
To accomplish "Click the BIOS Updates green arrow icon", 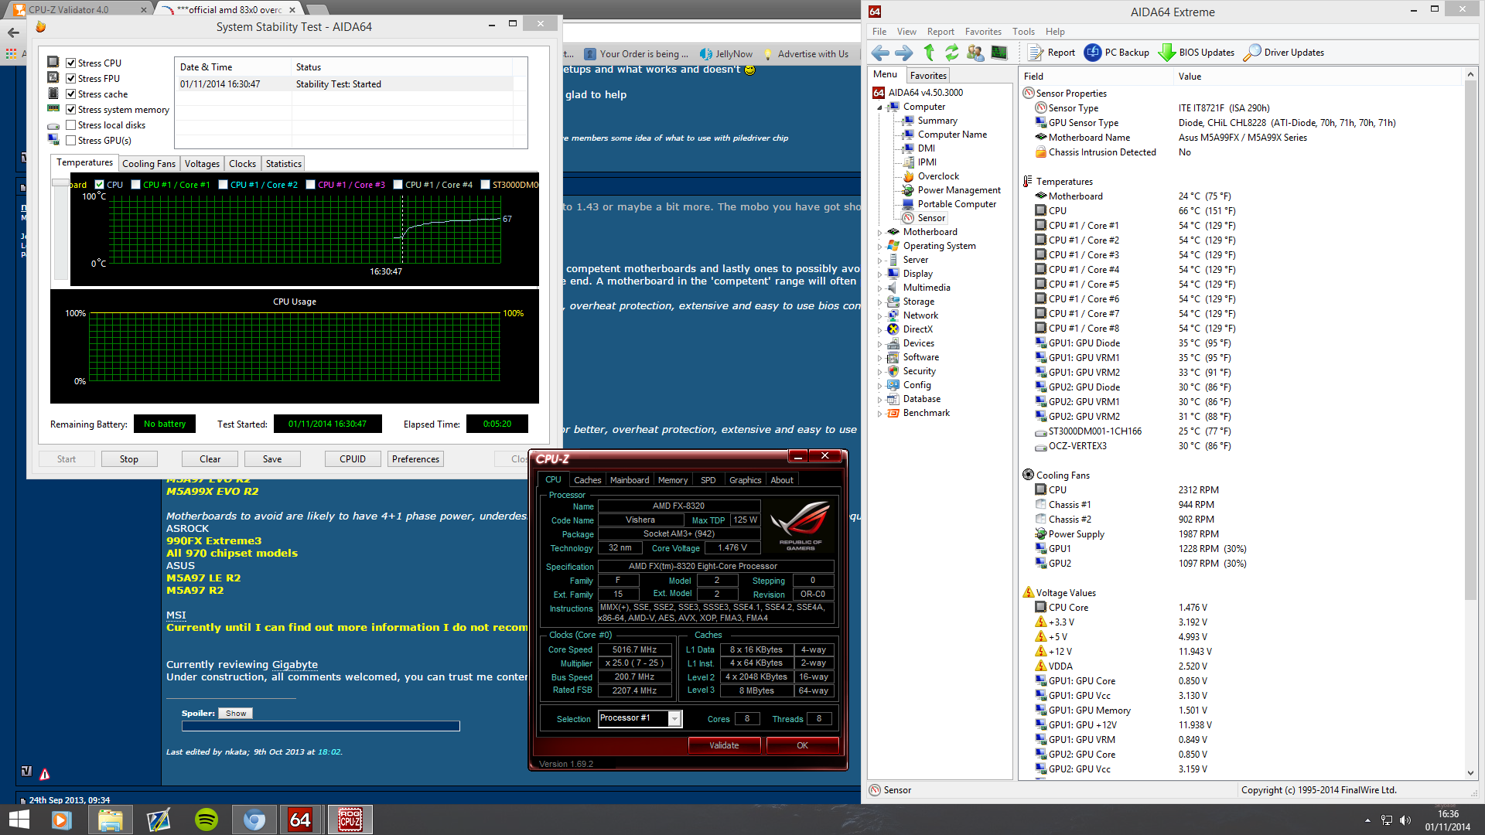I will click(1166, 53).
